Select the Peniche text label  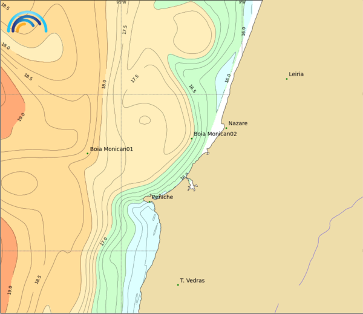tap(162, 197)
